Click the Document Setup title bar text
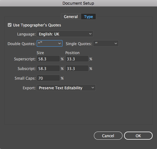 (78, 3)
